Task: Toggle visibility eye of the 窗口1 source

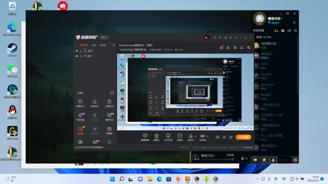Action: click(77, 56)
